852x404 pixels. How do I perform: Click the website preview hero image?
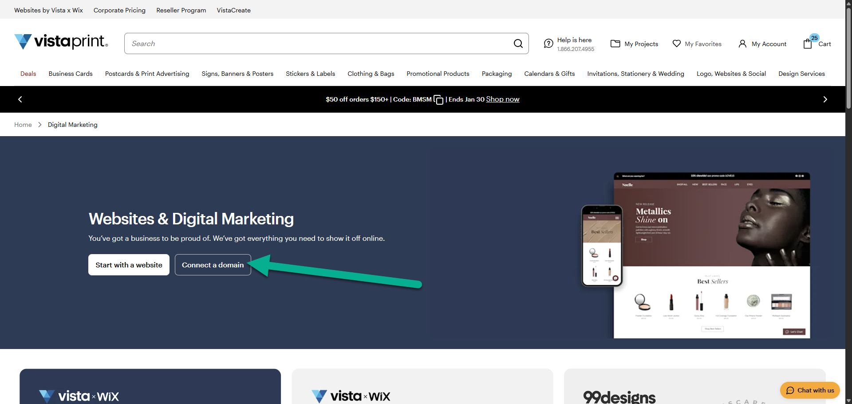712,255
